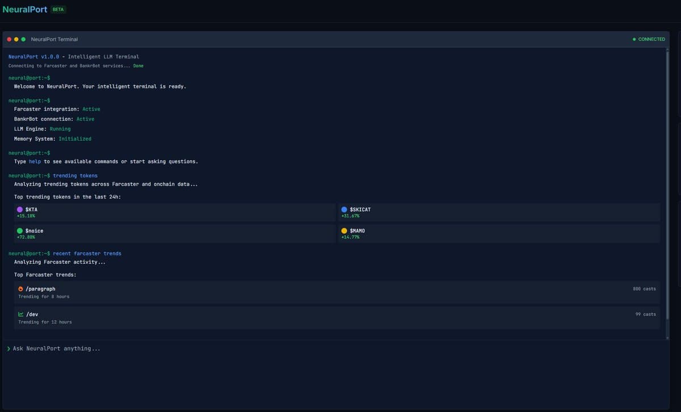This screenshot has width=681, height=412.
Task: Click the +15.18% change value
Action: [x=26, y=216]
